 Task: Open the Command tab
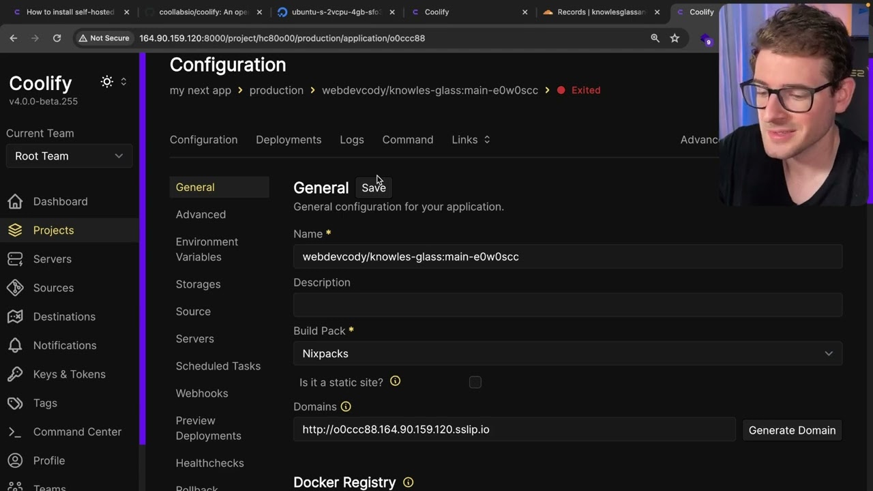408,139
